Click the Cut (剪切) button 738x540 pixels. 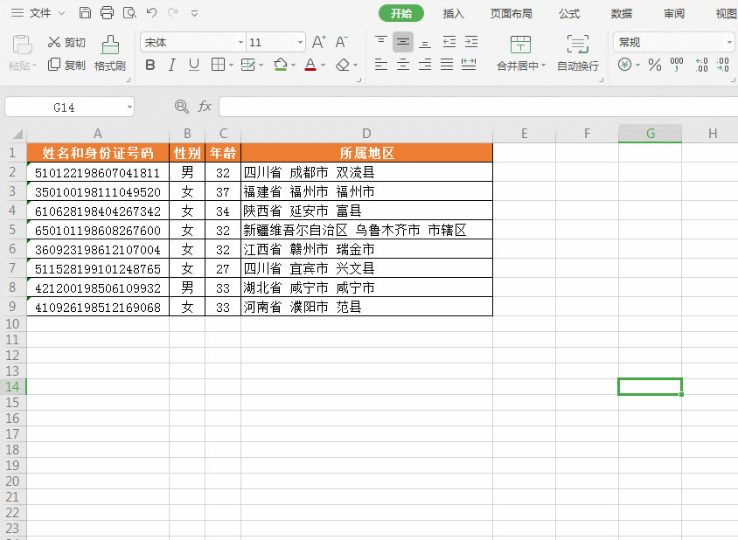click(66, 42)
